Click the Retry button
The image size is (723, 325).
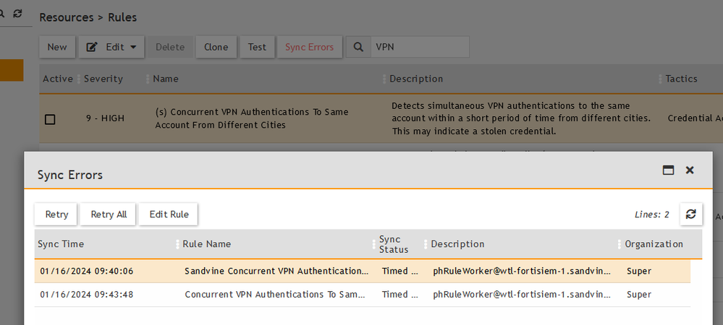[x=56, y=214]
